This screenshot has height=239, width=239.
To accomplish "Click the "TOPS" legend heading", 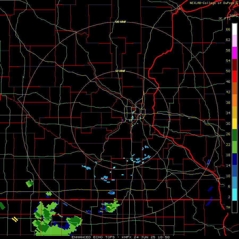I will (233, 16).
